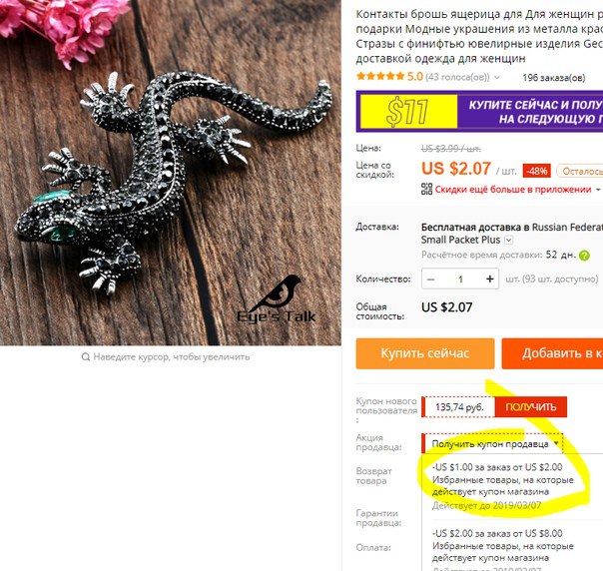
Task: Click the five-star rating icons
Action: (x=380, y=76)
